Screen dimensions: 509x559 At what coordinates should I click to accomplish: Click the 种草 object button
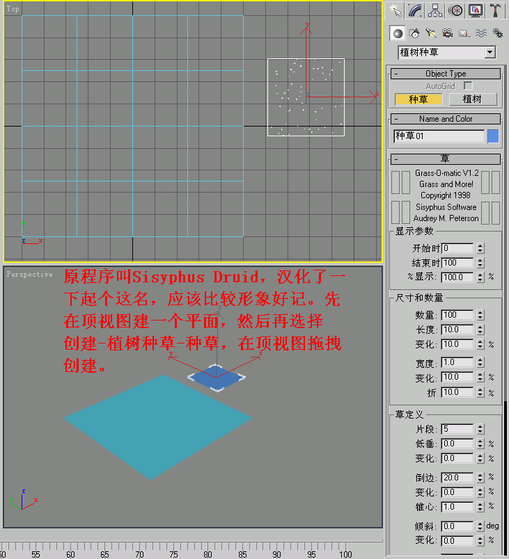pyautogui.click(x=418, y=99)
